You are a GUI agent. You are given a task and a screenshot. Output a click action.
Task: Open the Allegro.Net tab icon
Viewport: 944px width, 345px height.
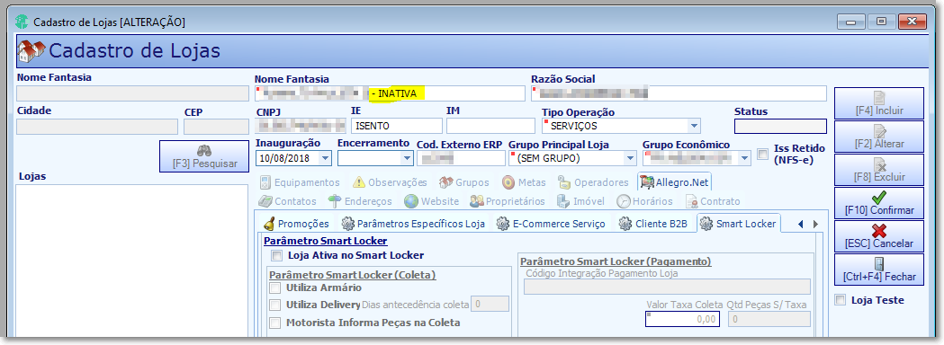tap(647, 182)
